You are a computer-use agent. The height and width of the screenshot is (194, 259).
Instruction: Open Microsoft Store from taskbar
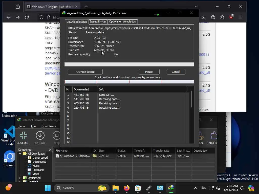pos(138,188)
